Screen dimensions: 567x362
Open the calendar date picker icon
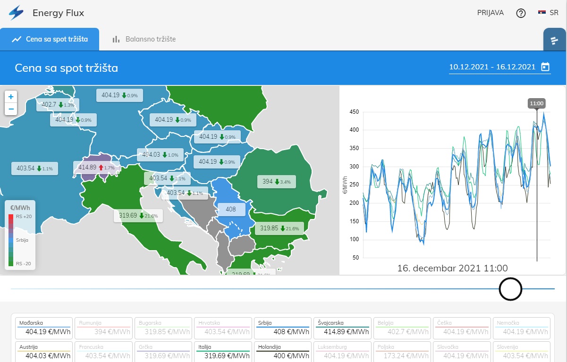tap(545, 67)
